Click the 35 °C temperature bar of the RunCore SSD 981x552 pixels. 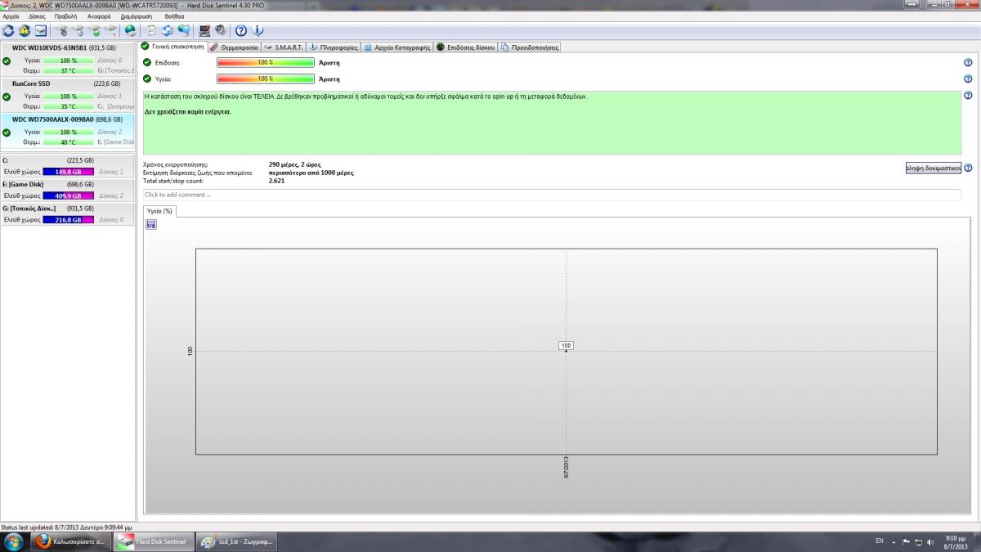coord(68,106)
